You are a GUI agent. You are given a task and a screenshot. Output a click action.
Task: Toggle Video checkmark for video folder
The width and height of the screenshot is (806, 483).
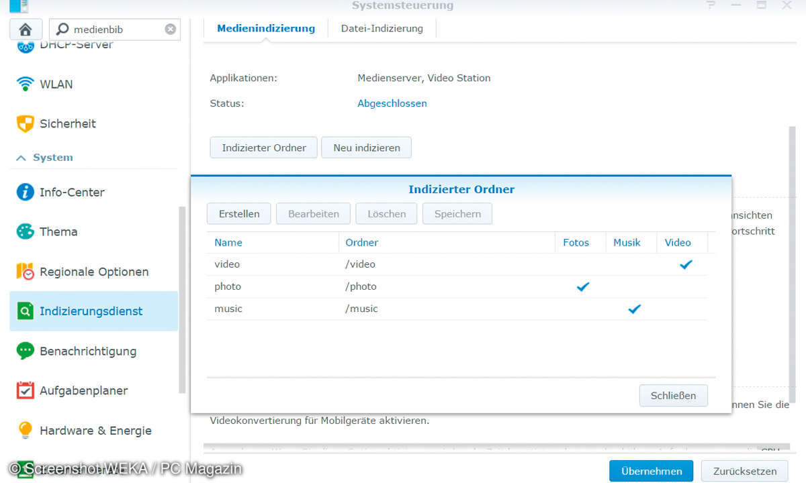coord(686,264)
